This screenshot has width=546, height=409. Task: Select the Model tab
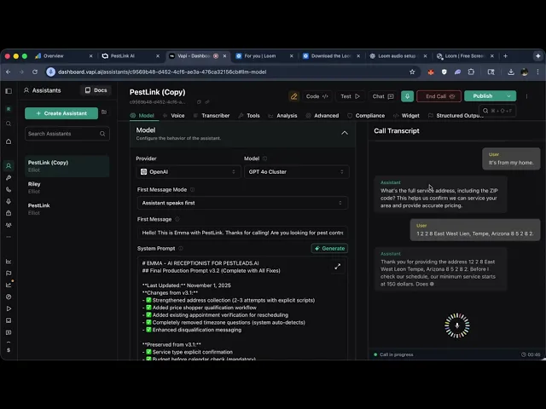[142, 116]
